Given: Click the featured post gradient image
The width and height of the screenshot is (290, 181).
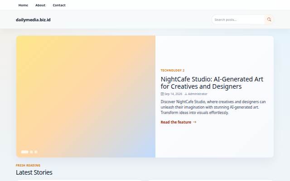Looking at the screenshot, I should click(86, 96).
